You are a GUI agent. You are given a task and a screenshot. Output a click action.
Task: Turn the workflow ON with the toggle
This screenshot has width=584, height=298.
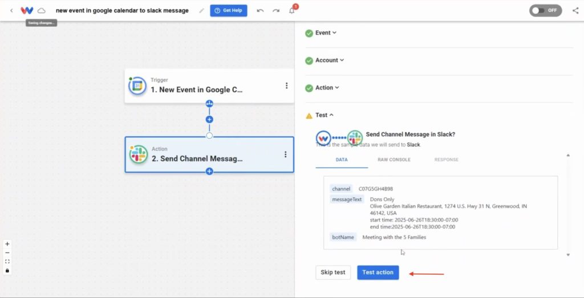click(x=545, y=10)
